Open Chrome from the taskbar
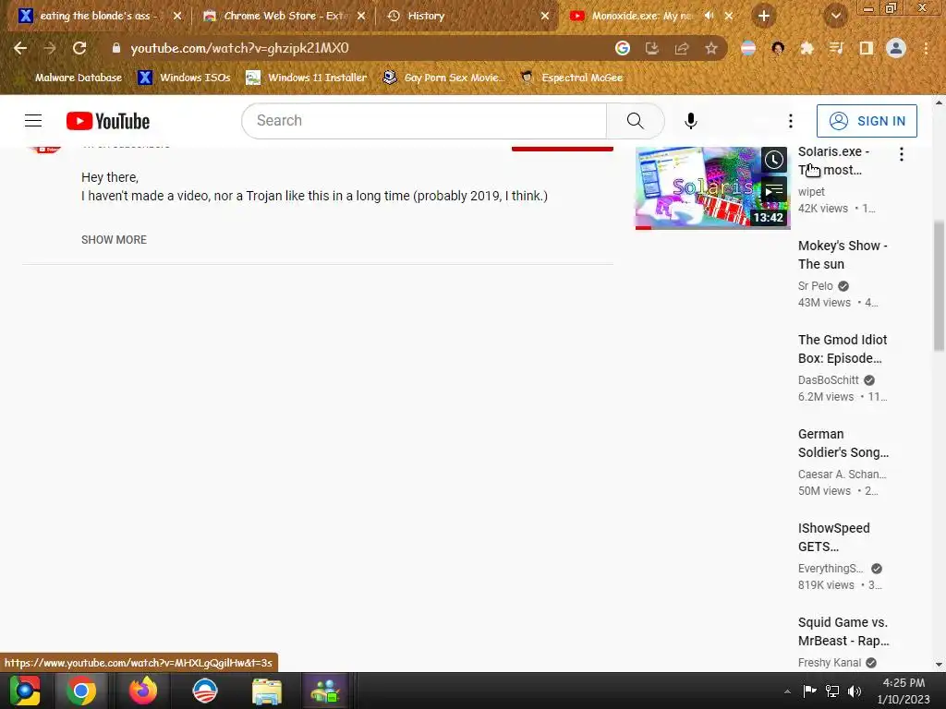This screenshot has height=709, width=946. click(x=81, y=691)
